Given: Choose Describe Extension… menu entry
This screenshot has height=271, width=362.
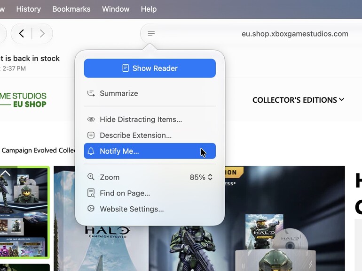Looking at the screenshot, I should [150, 135].
